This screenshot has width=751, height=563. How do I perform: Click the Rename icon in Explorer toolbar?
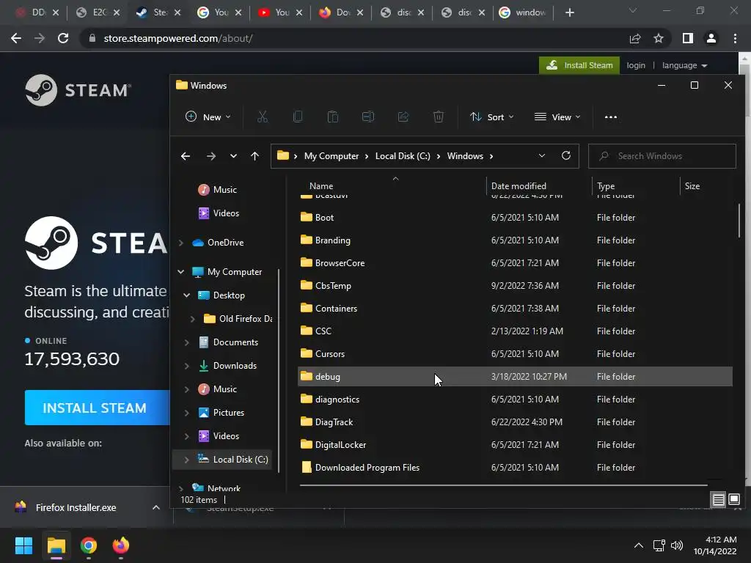tap(368, 117)
